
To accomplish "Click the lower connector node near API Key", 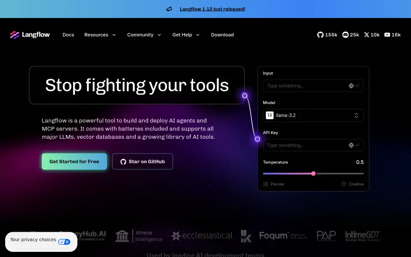I will pos(258,139).
